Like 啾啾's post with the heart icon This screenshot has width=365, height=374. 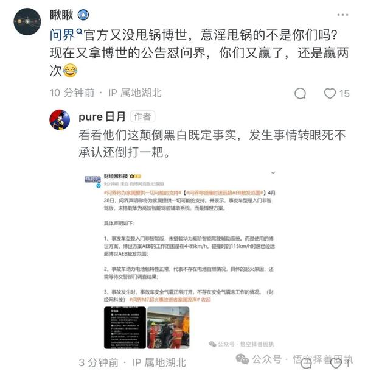330,93
